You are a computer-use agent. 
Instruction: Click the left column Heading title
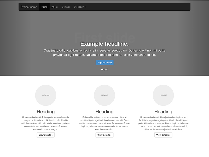click(x=46, y=111)
